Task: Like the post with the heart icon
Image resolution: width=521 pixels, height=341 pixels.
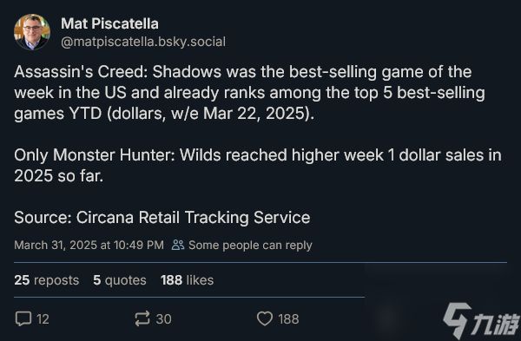Action: (265, 318)
